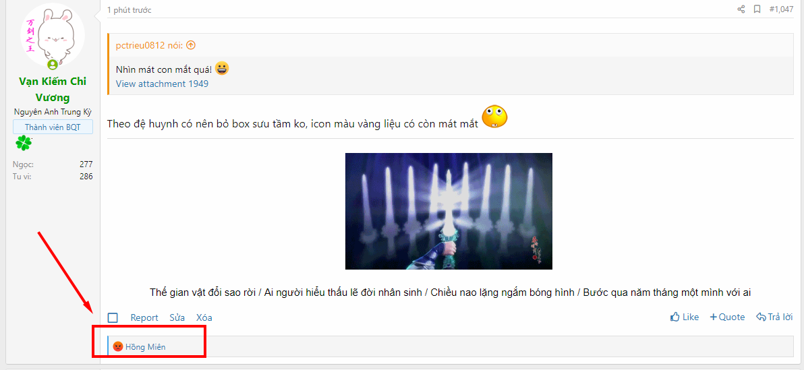
Task: Open the Vạn Kiếm Chi Vương username profile
Action: coord(53,89)
